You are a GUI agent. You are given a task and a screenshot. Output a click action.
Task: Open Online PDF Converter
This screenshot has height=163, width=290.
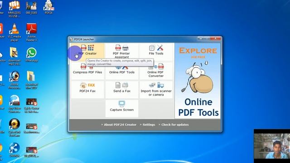point(156,71)
